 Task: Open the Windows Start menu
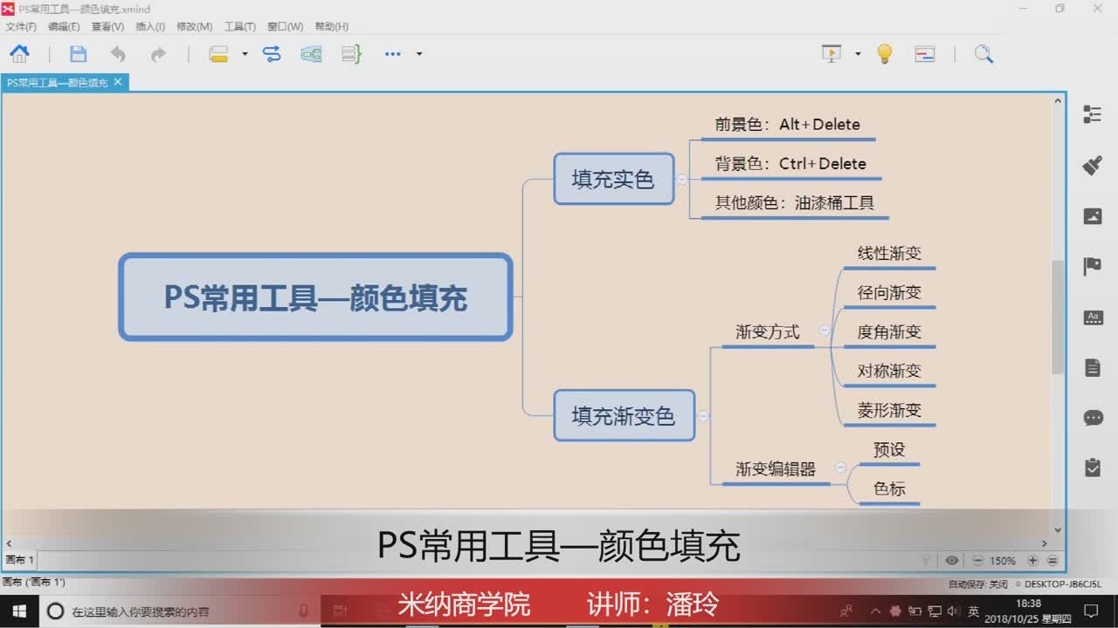(19, 611)
